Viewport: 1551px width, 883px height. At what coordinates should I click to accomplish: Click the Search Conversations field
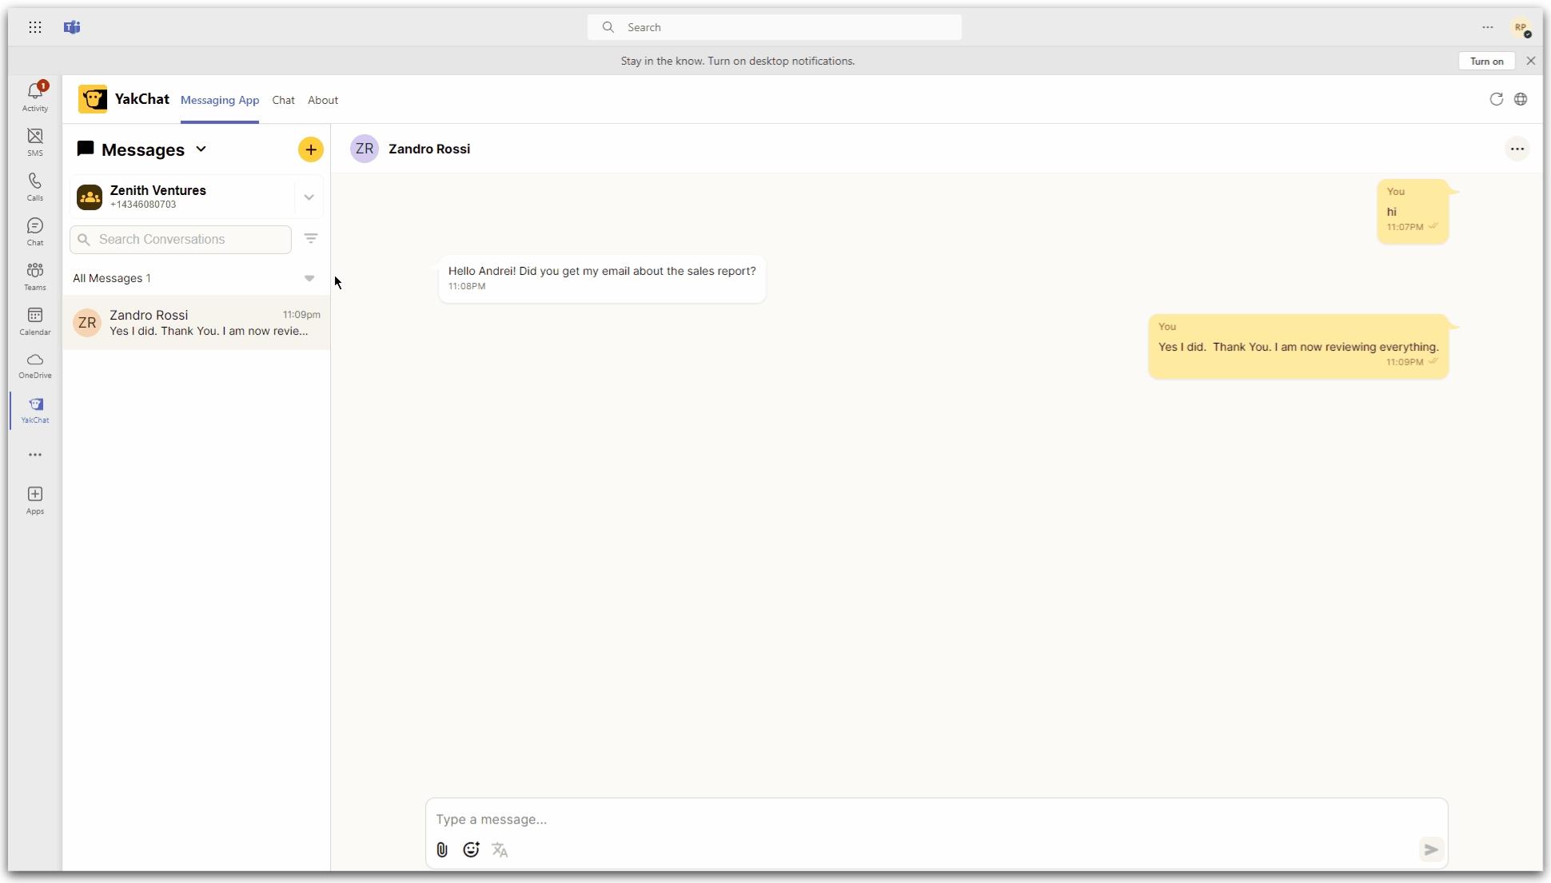[x=181, y=239]
